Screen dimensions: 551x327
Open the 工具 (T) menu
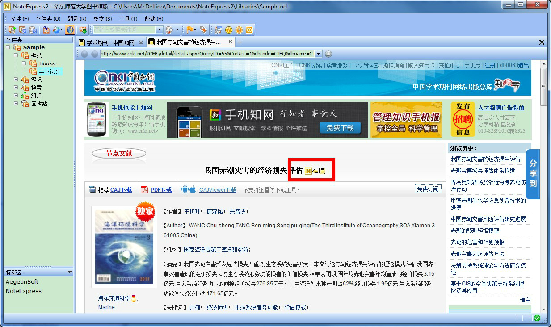click(x=128, y=19)
